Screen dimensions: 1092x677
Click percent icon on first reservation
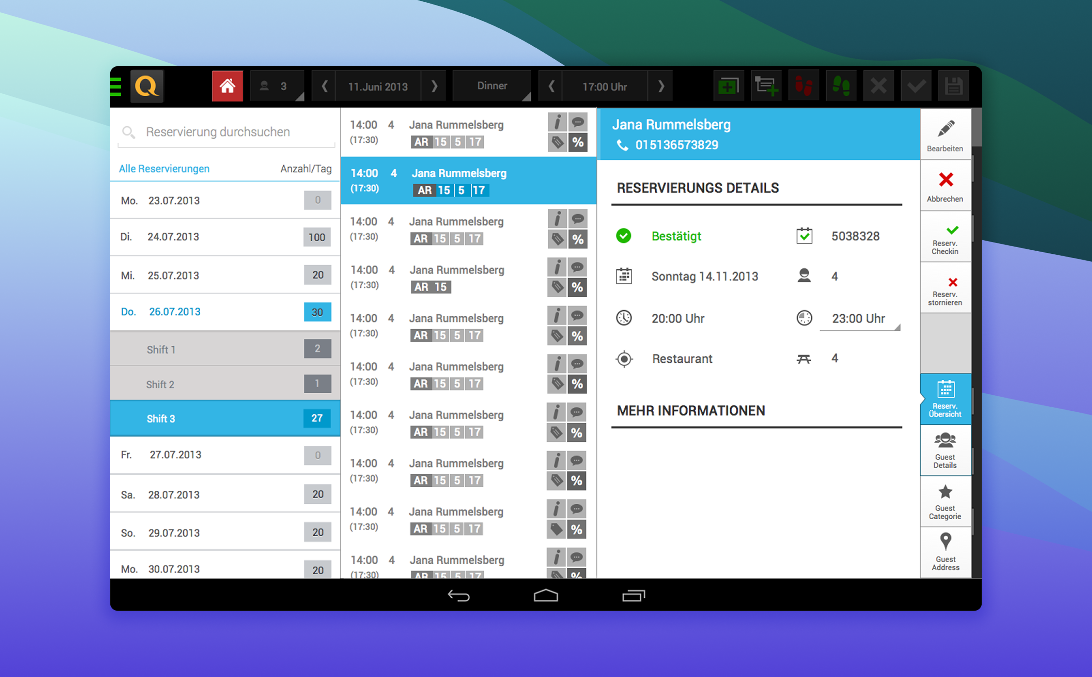(578, 142)
